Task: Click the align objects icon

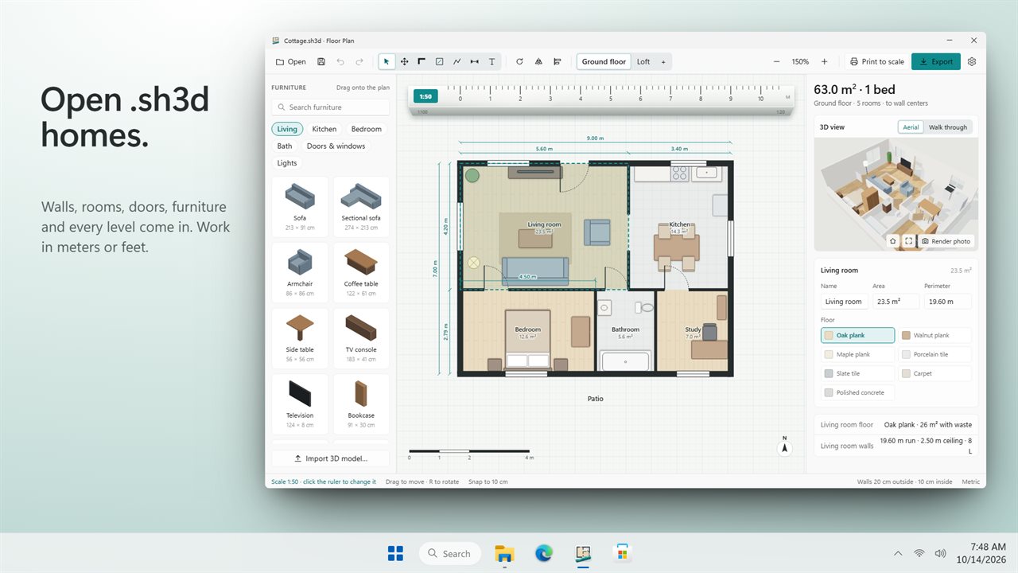Action: pos(558,61)
